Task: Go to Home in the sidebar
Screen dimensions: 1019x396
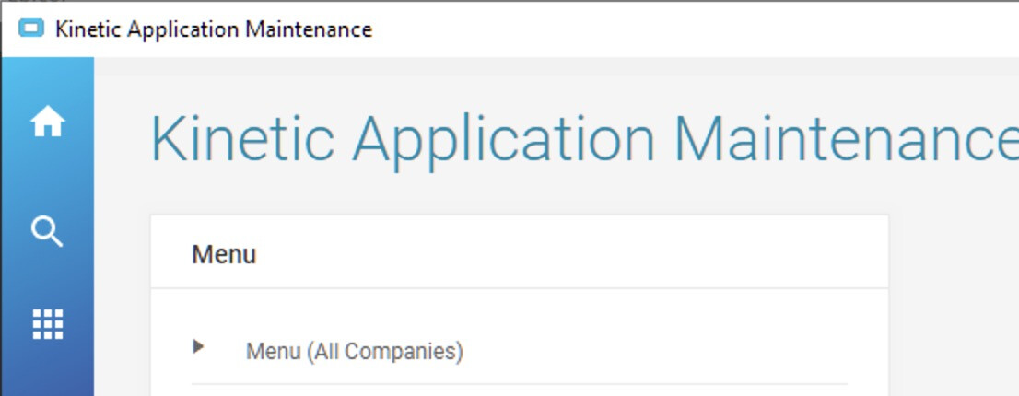Action: tap(47, 122)
